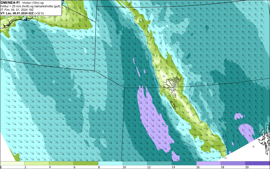Screen dimensions: 270x169
Task: Click the '(+32 h)' forecast offset text
Action: point(39,13)
